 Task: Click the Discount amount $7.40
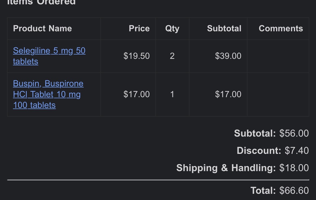tap(297, 150)
